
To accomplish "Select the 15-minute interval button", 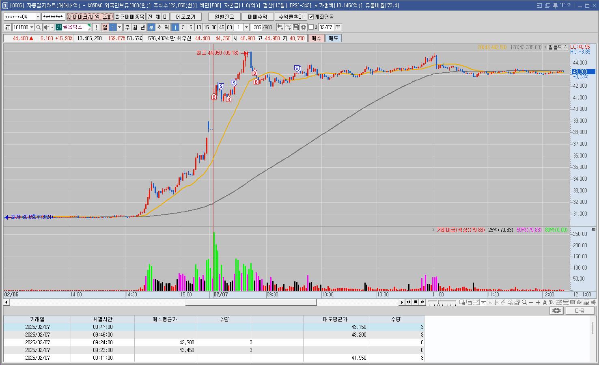I will click(x=206, y=27).
